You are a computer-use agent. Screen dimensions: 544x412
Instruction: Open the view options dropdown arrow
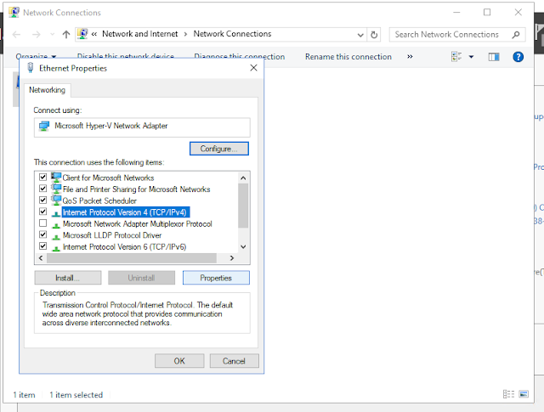tap(471, 57)
